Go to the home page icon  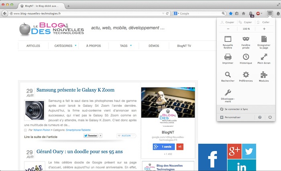point(243,13)
